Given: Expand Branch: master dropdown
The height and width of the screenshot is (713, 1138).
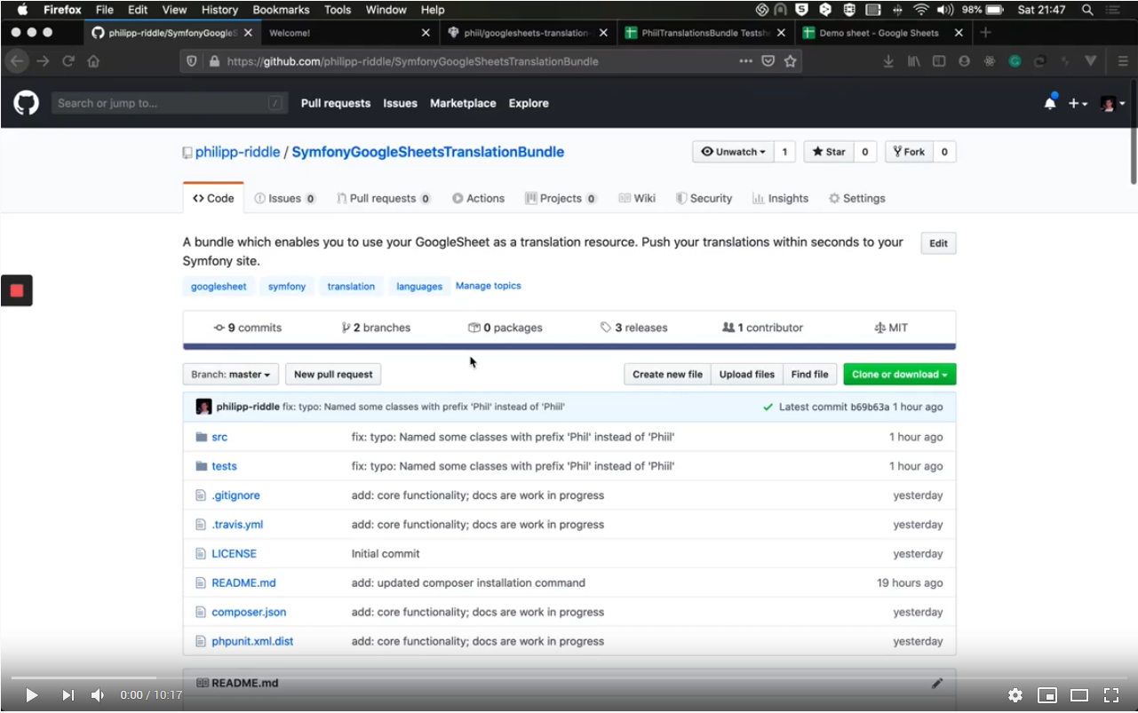Looking at the screenshot, I should tap(231, 375).
